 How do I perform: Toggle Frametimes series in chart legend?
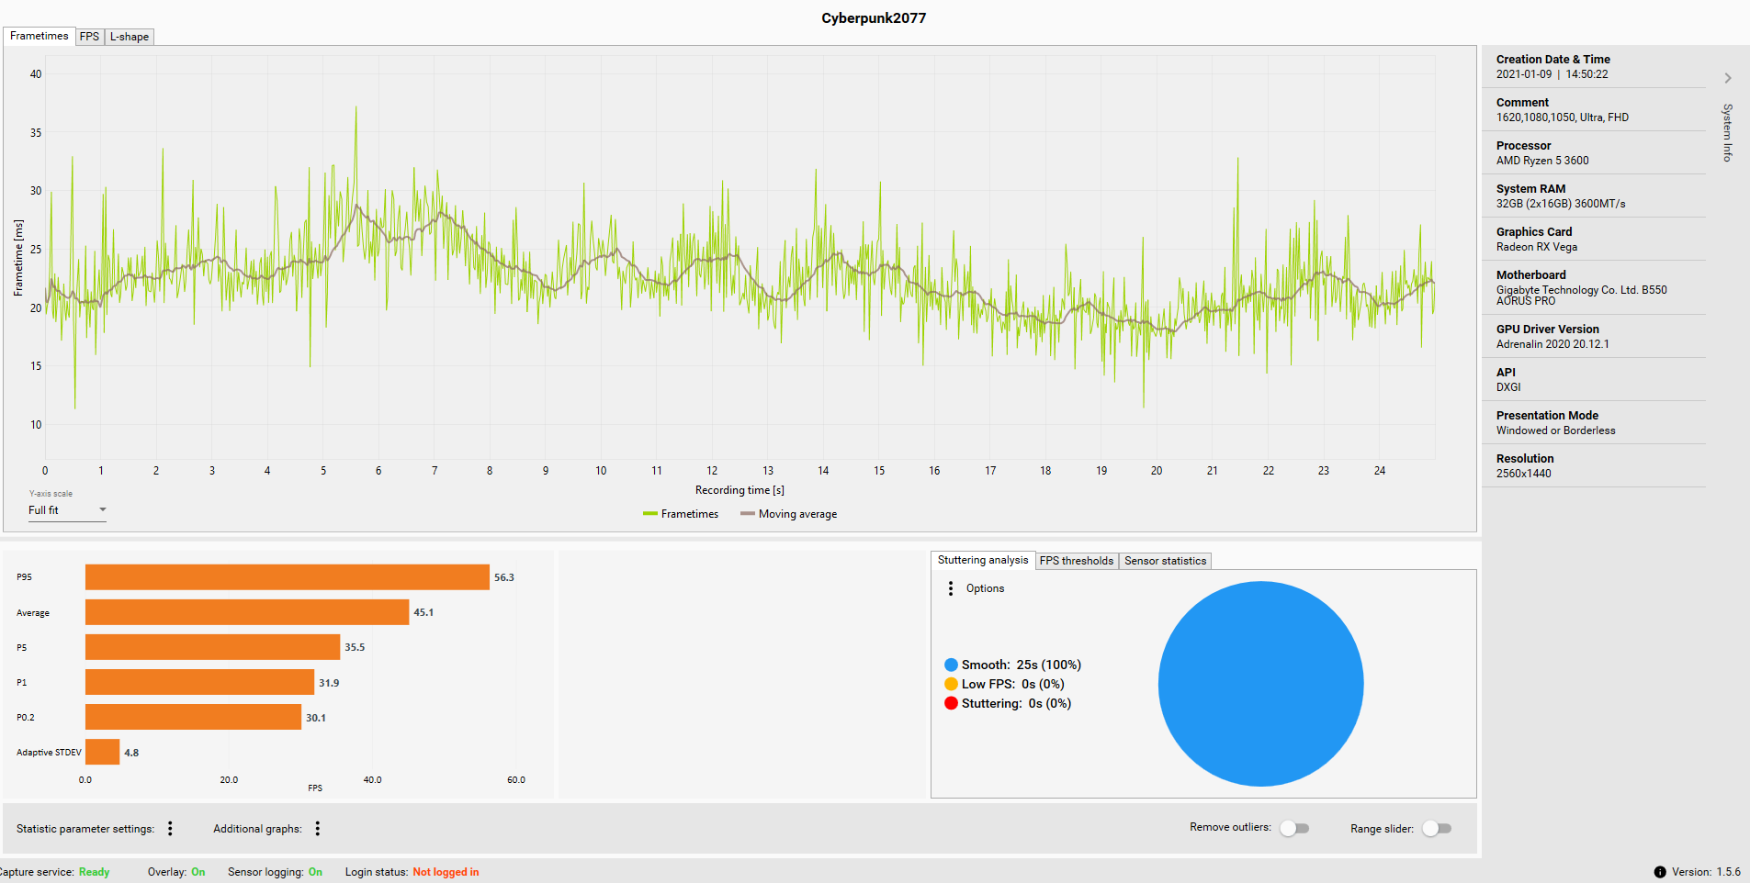(681, 514)
